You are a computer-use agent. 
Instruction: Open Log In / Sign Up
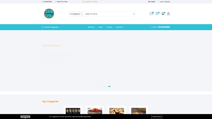pyautogui.click(x=165, y=2)
